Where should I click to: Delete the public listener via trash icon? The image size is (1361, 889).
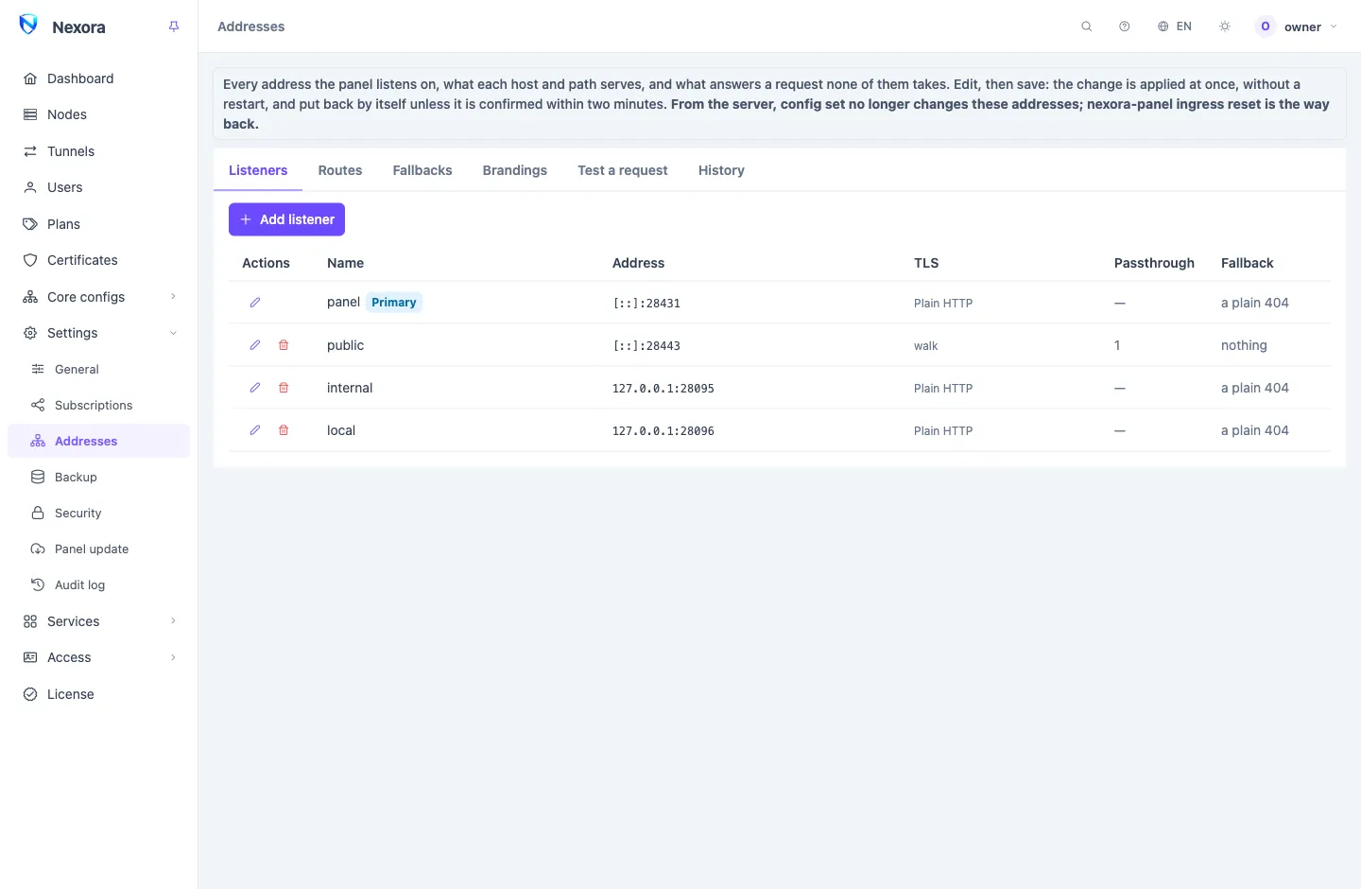coord(284,345)
